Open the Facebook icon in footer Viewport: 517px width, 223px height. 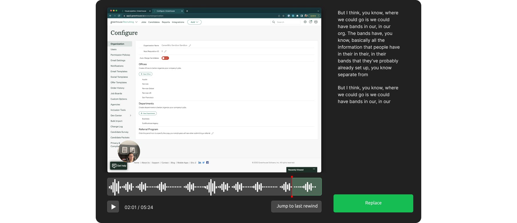[x=207, y=163]
